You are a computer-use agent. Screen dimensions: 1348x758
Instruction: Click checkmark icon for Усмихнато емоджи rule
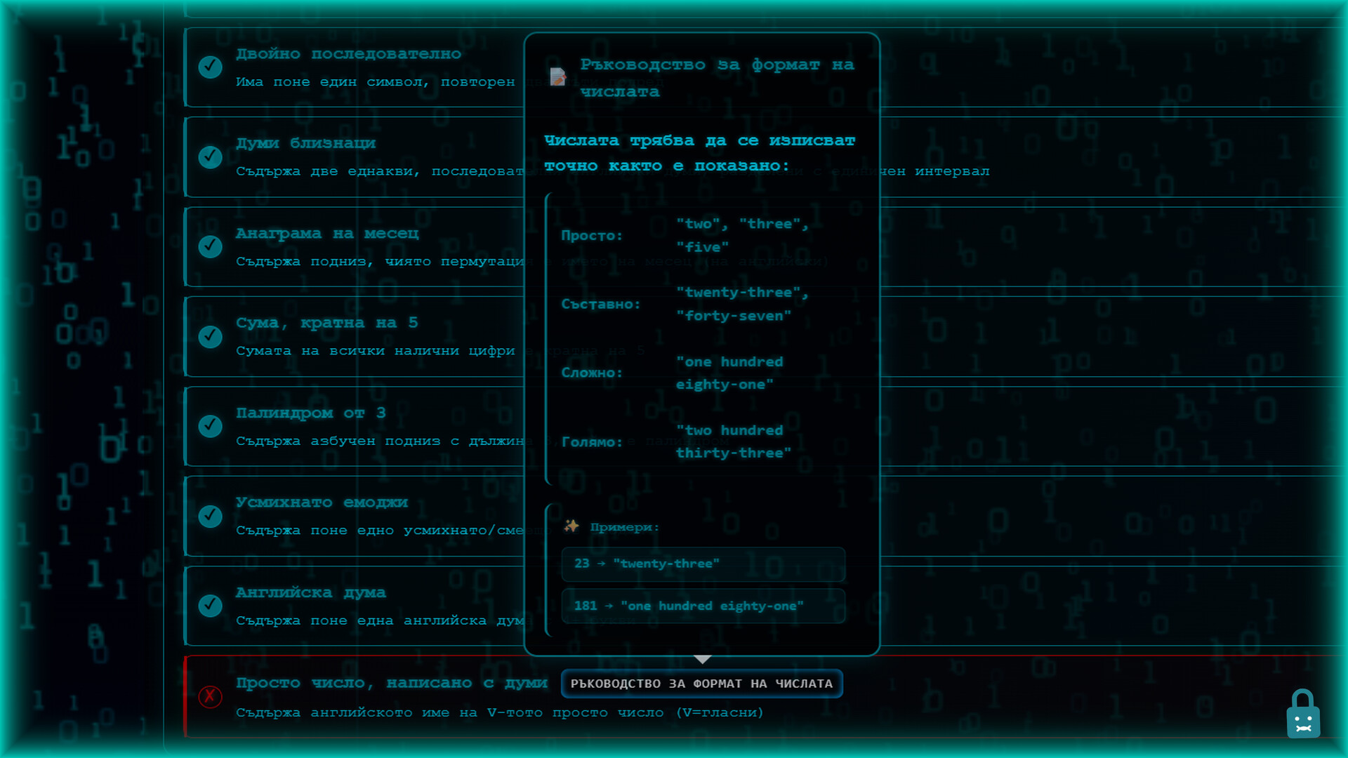coord(210,516)
